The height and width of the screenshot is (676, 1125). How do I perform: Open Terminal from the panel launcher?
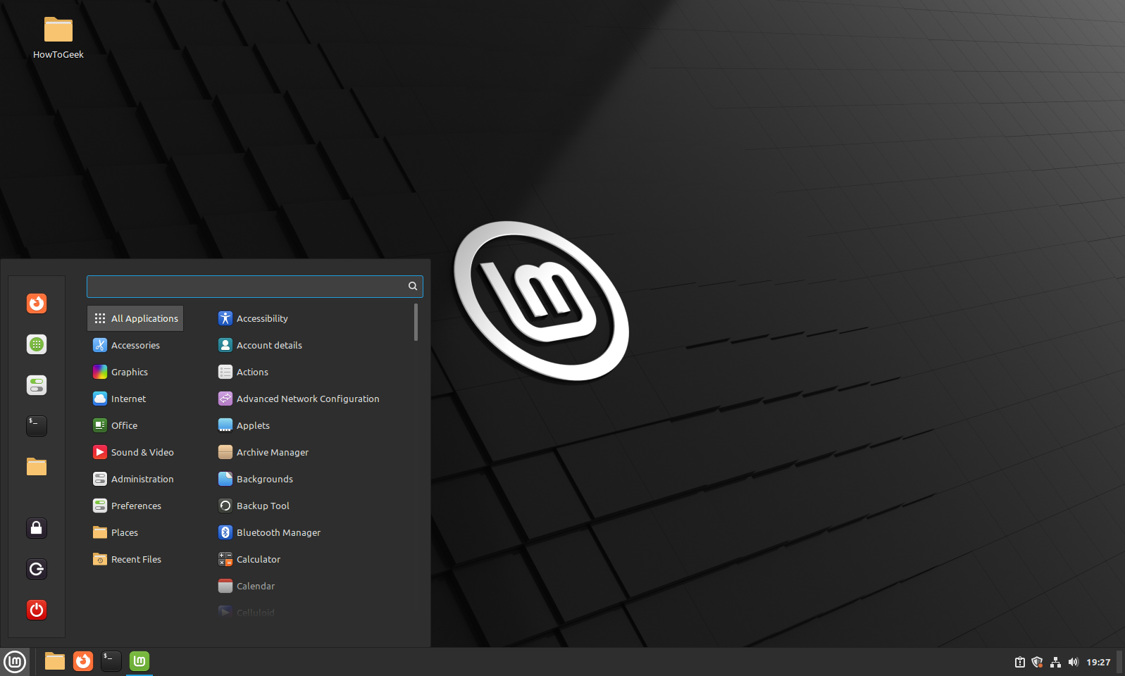click(111, 661)
